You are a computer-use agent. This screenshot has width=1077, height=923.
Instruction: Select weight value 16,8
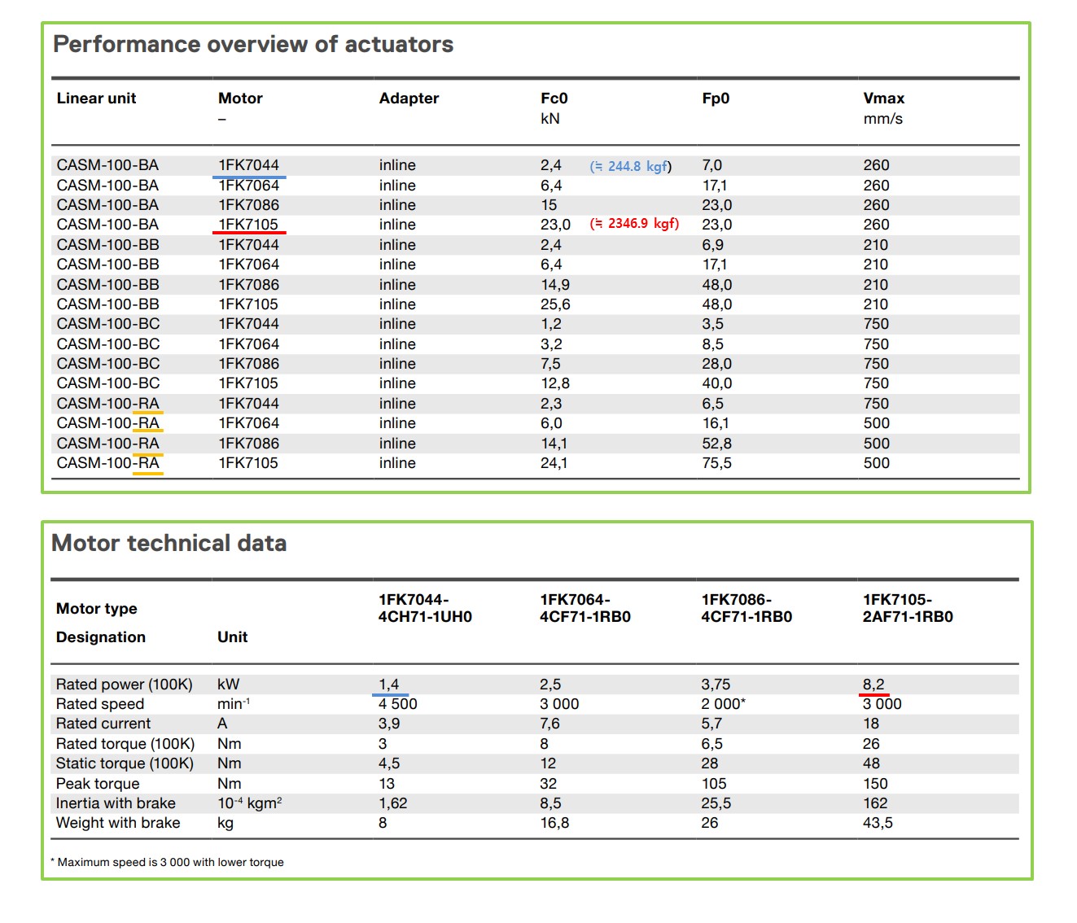click(554, 823)
